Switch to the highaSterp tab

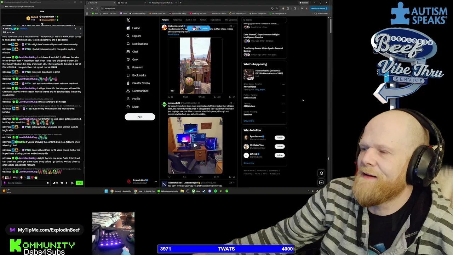click(216, 20)
